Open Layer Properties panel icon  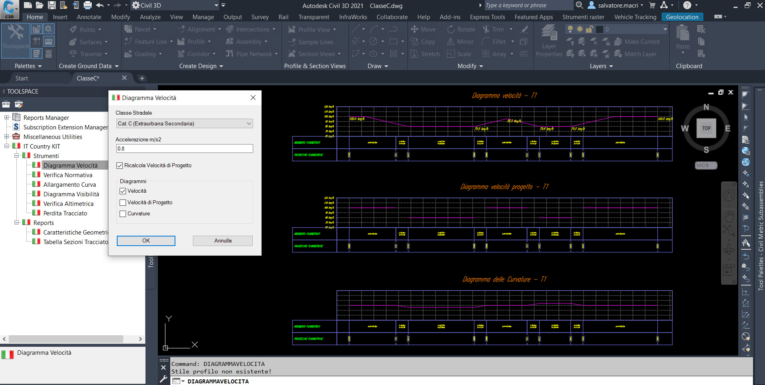549,41
